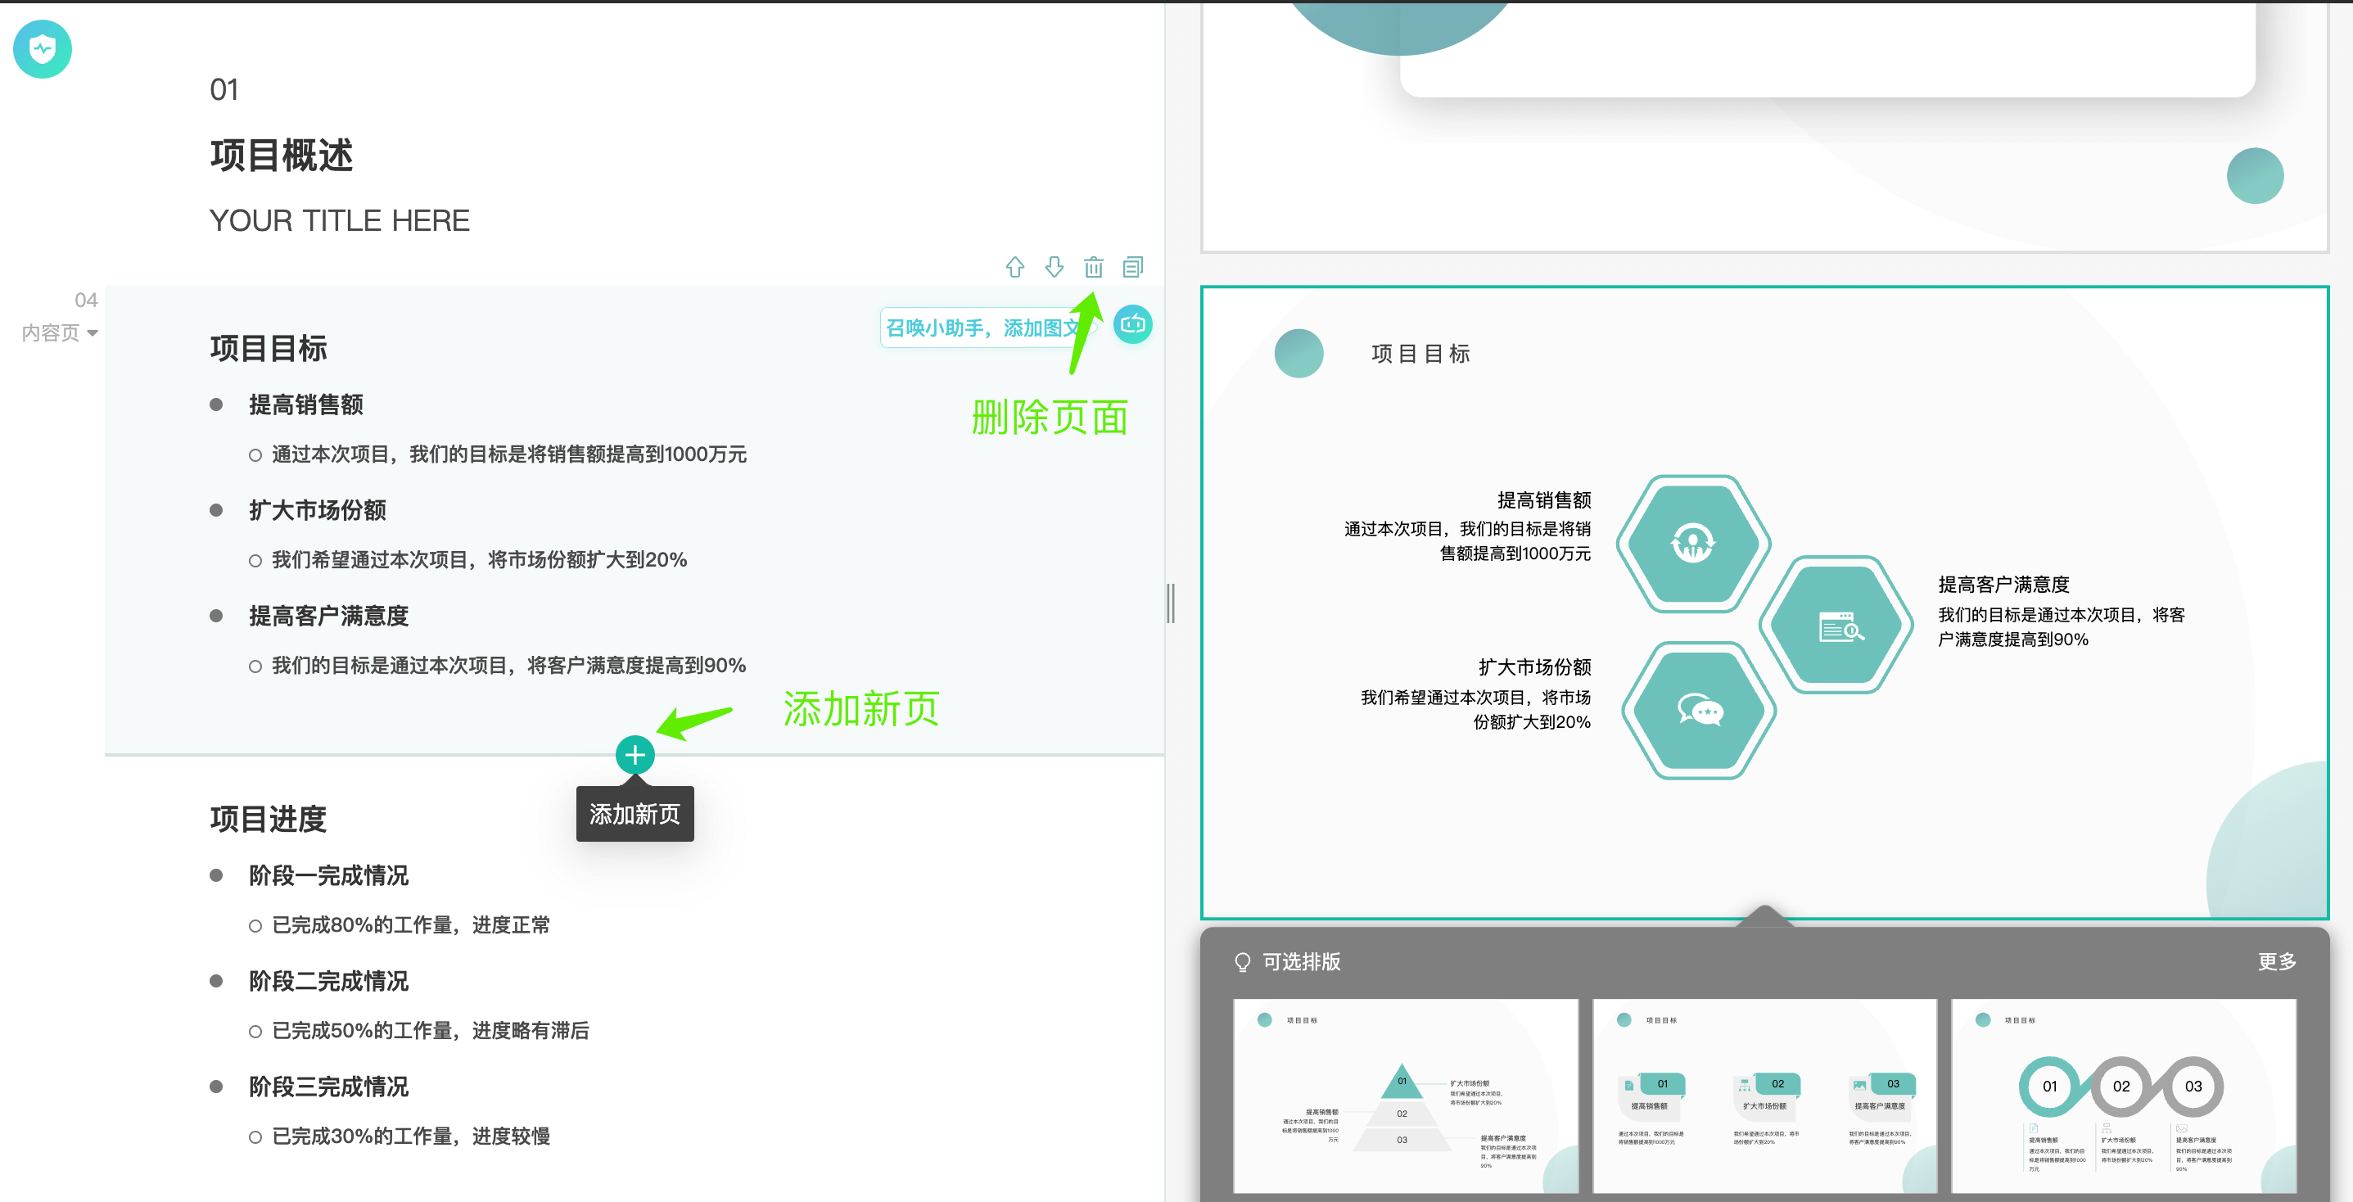The width and height of the screenshot is (2353, 1202).
Task: Click 扩大市场份额 text in slide preview
Action: tap(1535, 667)
